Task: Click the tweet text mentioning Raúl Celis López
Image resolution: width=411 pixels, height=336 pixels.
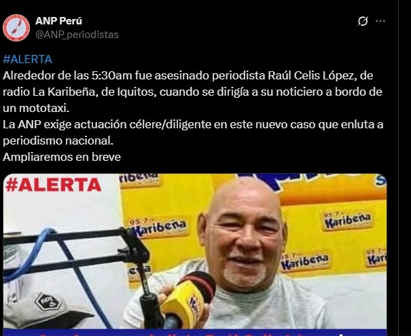Action: click(x=193, y=92)
